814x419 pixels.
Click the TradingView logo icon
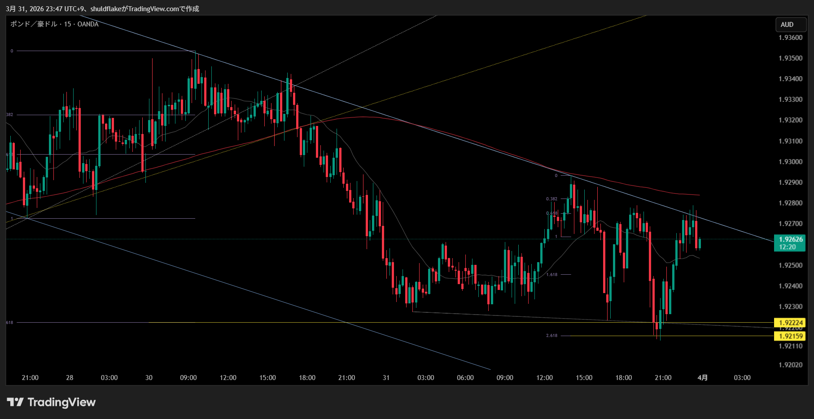pyautogui.click(x=15, y=402)
